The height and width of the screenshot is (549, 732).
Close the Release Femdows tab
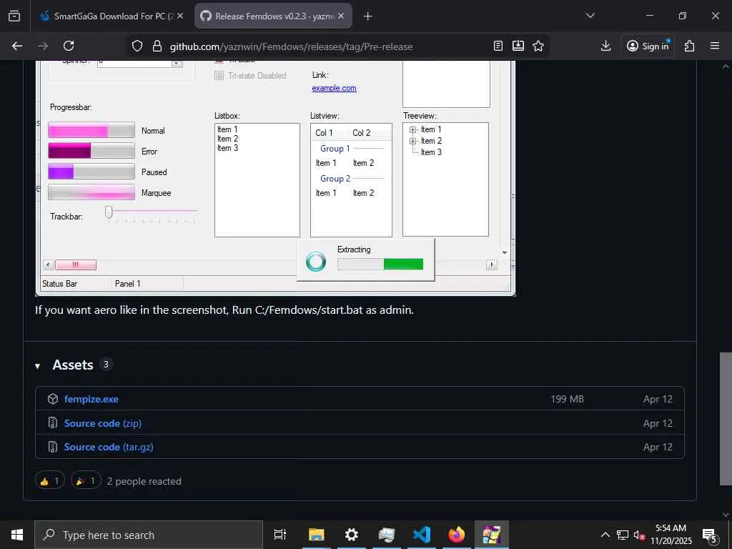point(341,16)
